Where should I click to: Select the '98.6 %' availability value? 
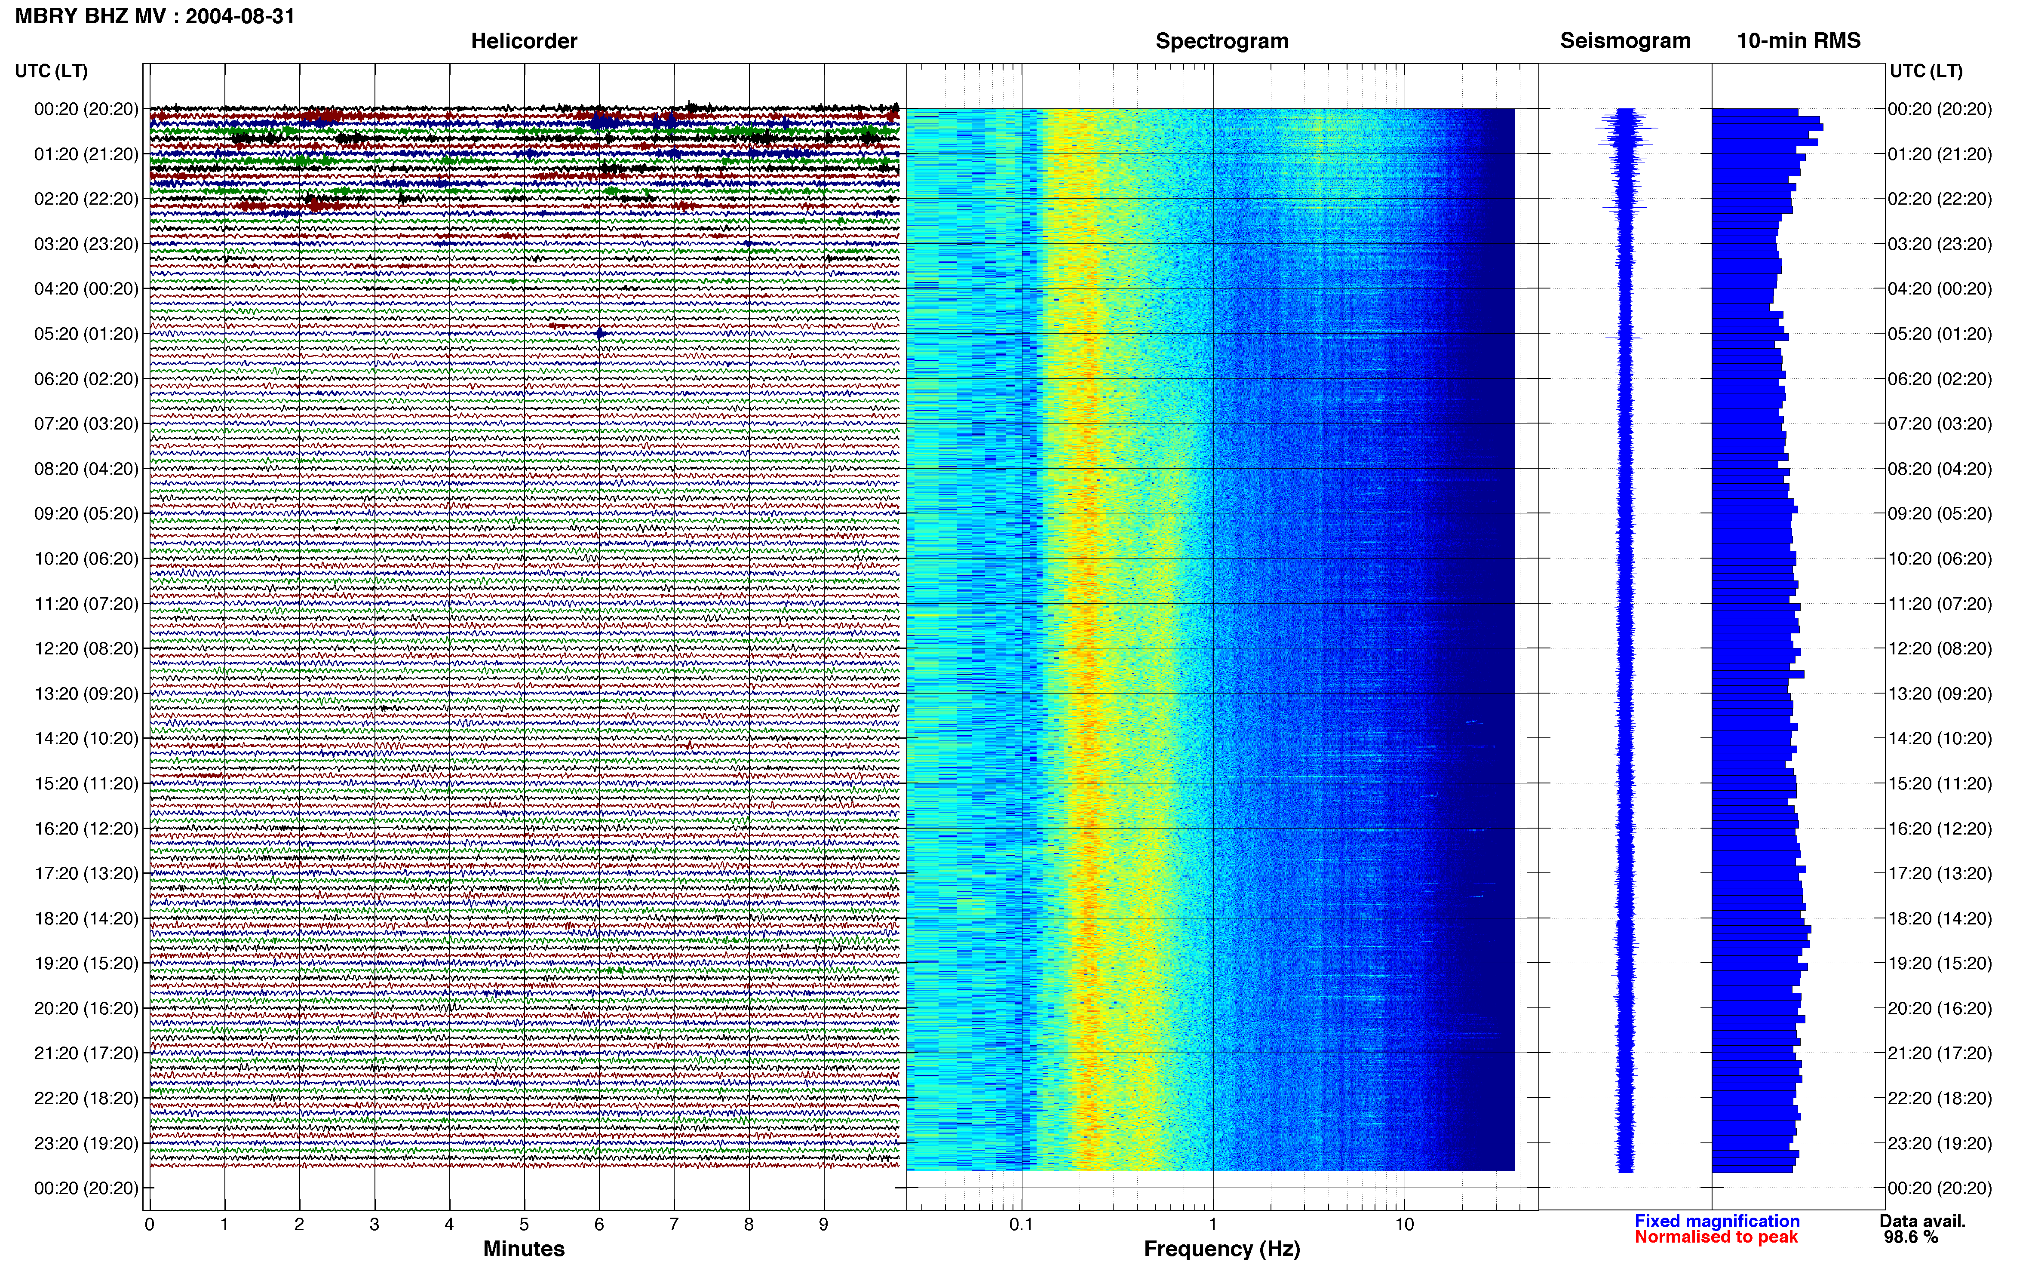[1911, 1237]
